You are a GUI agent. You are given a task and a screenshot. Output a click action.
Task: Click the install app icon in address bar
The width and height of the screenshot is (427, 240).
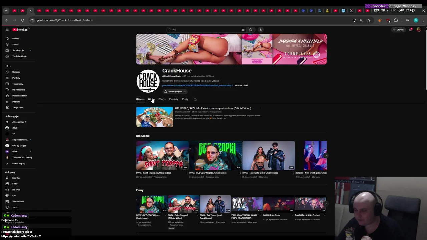[x=354, y=20]
